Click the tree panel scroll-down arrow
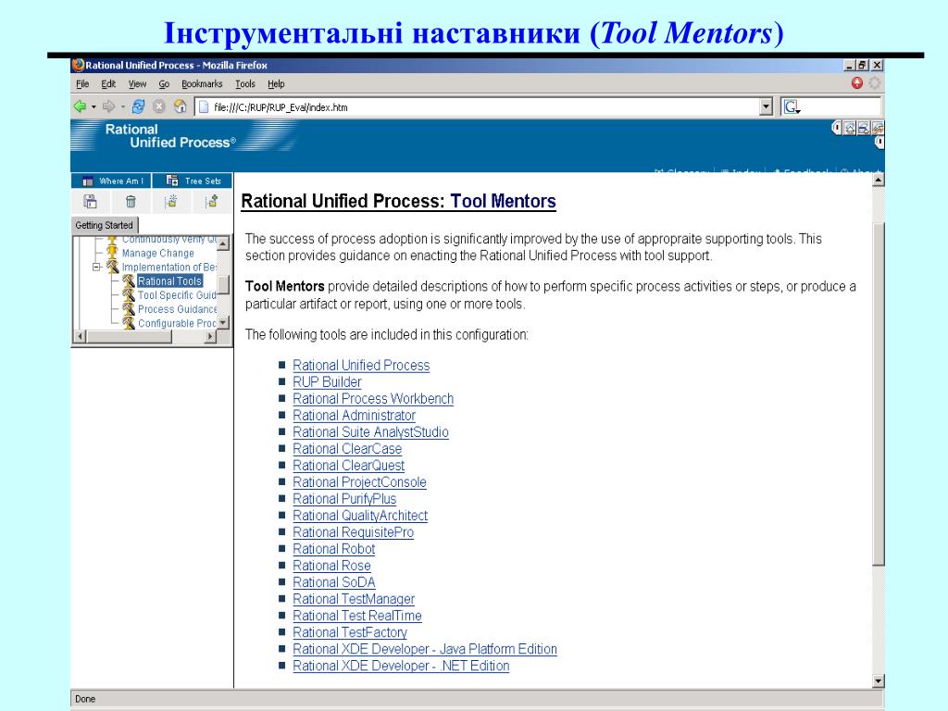 (223, 323)
